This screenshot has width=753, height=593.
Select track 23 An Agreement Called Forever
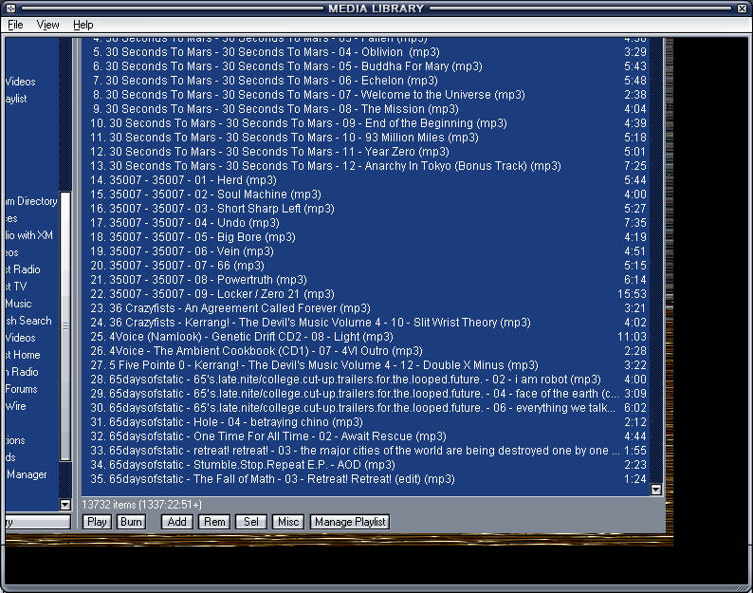366,308
